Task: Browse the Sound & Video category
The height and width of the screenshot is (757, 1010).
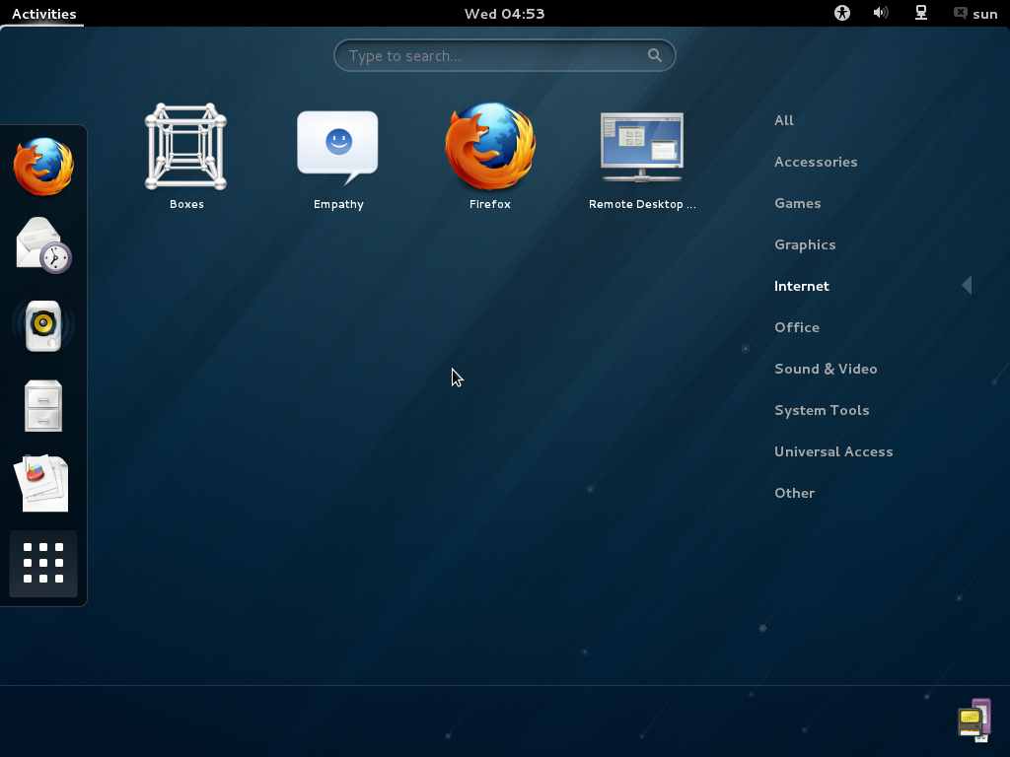Action: coord(826,369)
